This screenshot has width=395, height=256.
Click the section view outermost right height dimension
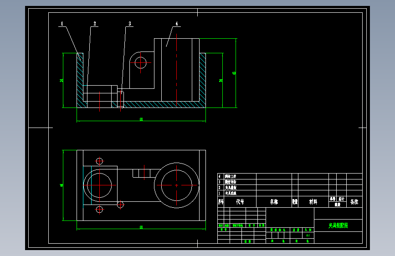point(234,73)
